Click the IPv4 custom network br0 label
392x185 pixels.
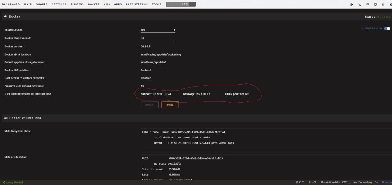pyautogui.click(x=27, y=94)
